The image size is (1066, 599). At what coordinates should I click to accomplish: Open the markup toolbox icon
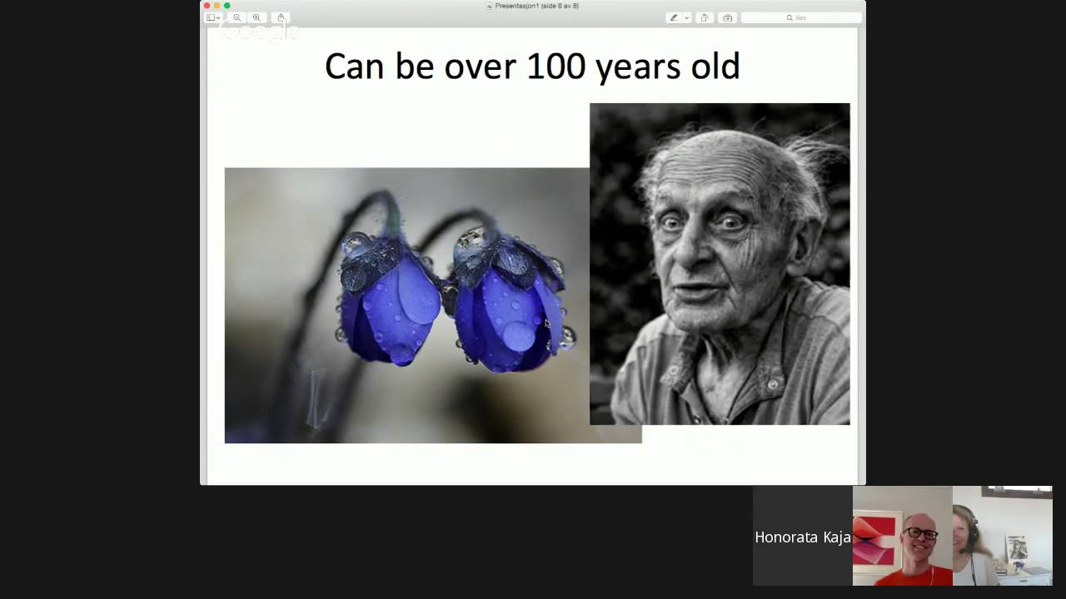[727, 17]
